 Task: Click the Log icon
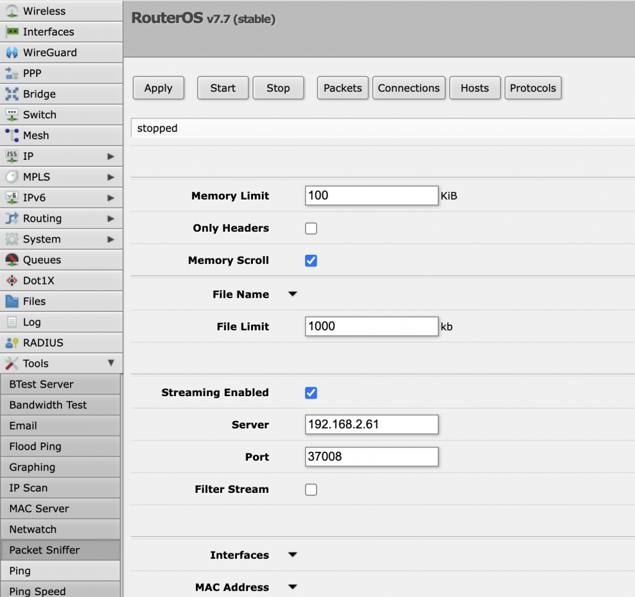point(12,322)
